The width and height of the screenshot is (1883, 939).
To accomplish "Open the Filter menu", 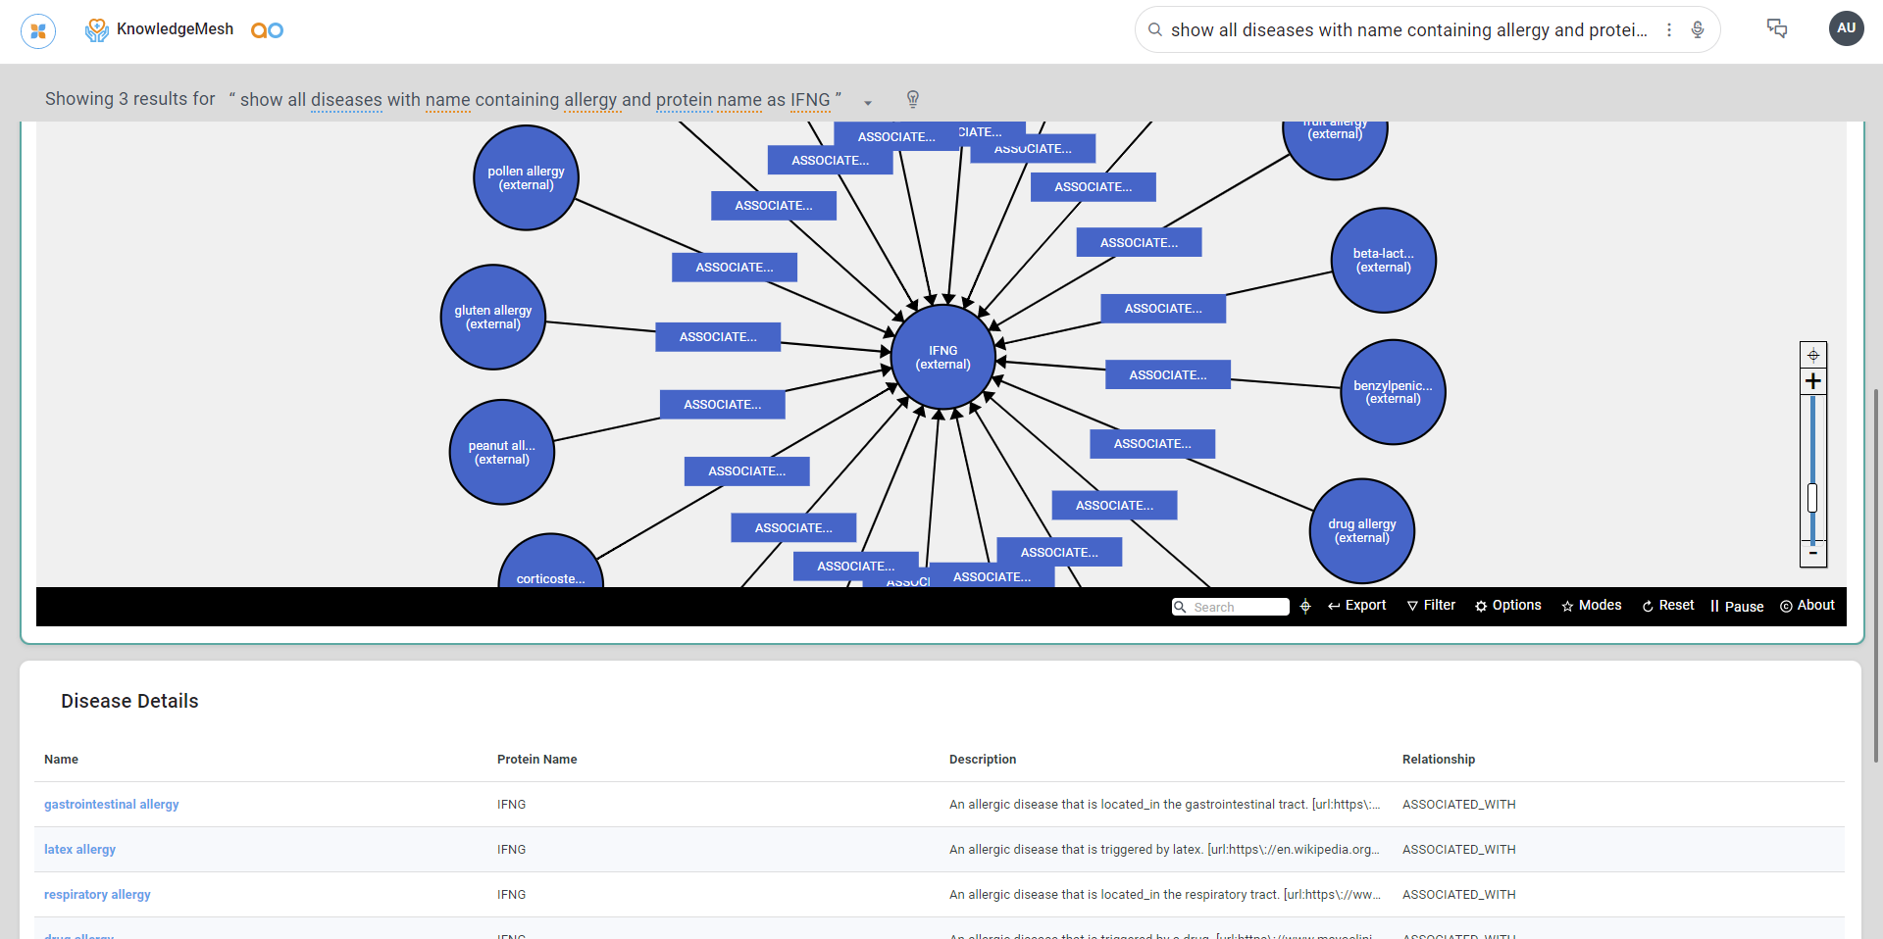I will click(1431, 606).
